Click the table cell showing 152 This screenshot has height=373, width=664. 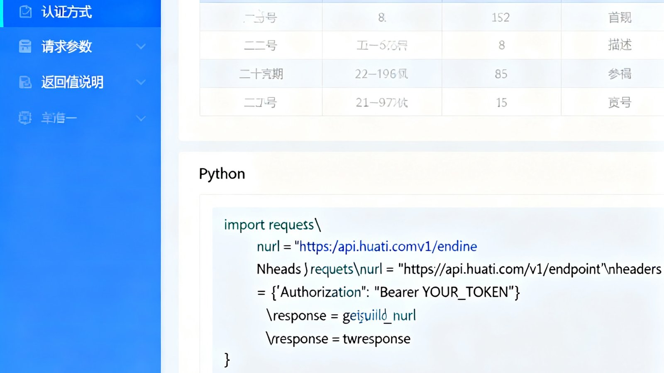click(x=501, y=17)
